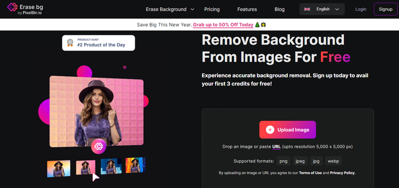Image resolution: width=399 pixels, height=188 pixels.
Task: Open the English language selector
Action: (323, 9)
